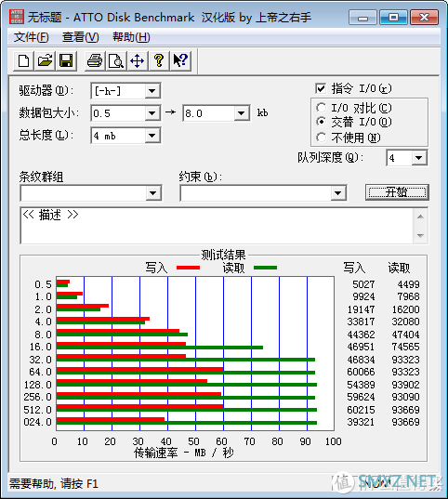Open the 帮助(H) menu
The image size is (448, 499).
(131, 37)
